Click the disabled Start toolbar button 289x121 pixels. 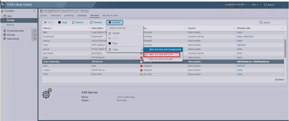coord(49,23)
